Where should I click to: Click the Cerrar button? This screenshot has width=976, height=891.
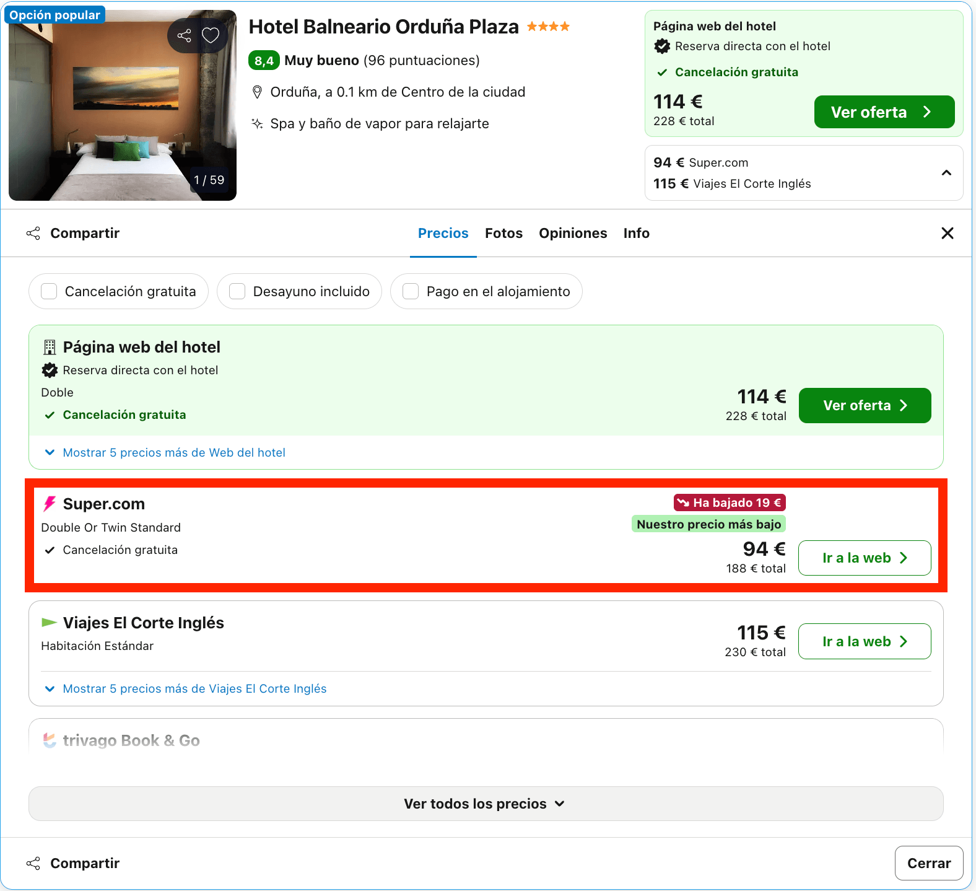tap(929, 863)
